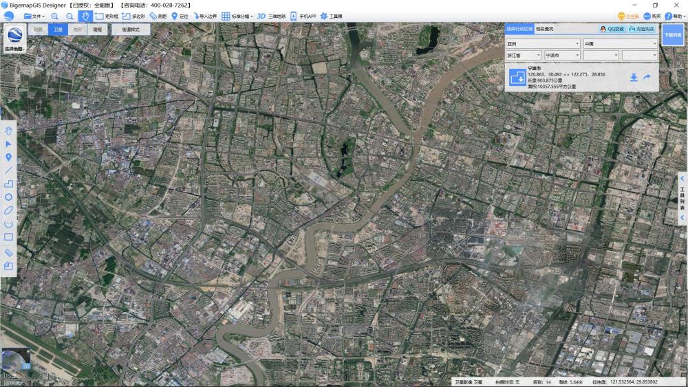This screenshot has width=688, height=387.
Task: Select the polygon drawing tool in left sidebar
Action: [x=8, y=184]
